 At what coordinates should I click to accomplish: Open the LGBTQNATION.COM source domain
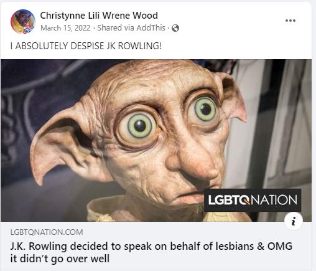[x=47, y=232]
